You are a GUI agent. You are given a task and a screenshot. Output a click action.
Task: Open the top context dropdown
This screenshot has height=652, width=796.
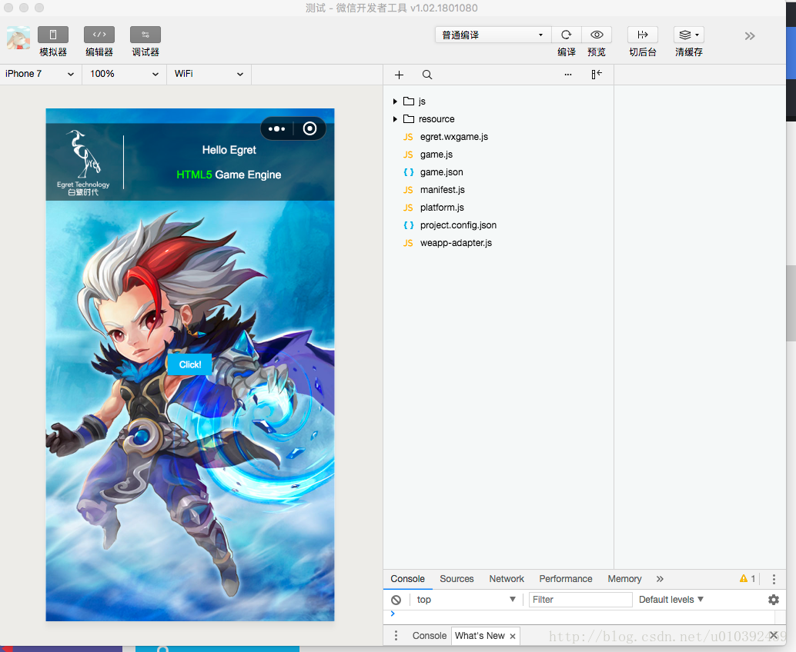466,600
